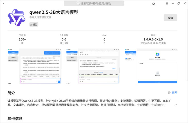Image resolution: width=188 pixels, height=123 pixels.
Task: Open the downloads manager icon
Action: pyautogui.click(x=153, y=3)
